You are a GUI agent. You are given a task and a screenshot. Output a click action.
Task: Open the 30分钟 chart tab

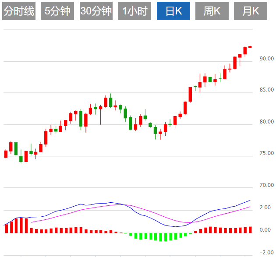96,11
